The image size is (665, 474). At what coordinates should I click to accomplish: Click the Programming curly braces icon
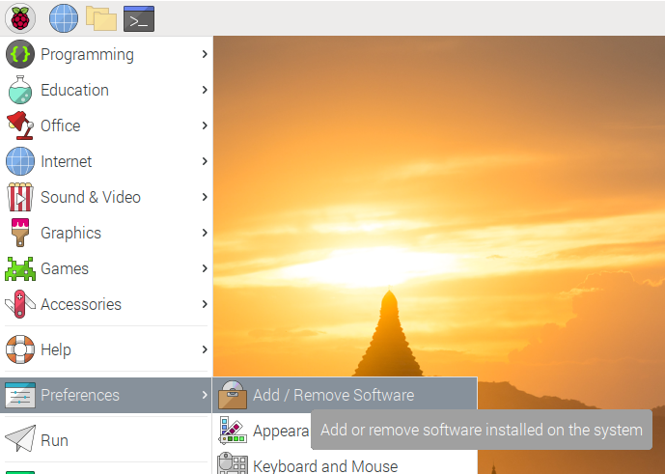point(20,55)
